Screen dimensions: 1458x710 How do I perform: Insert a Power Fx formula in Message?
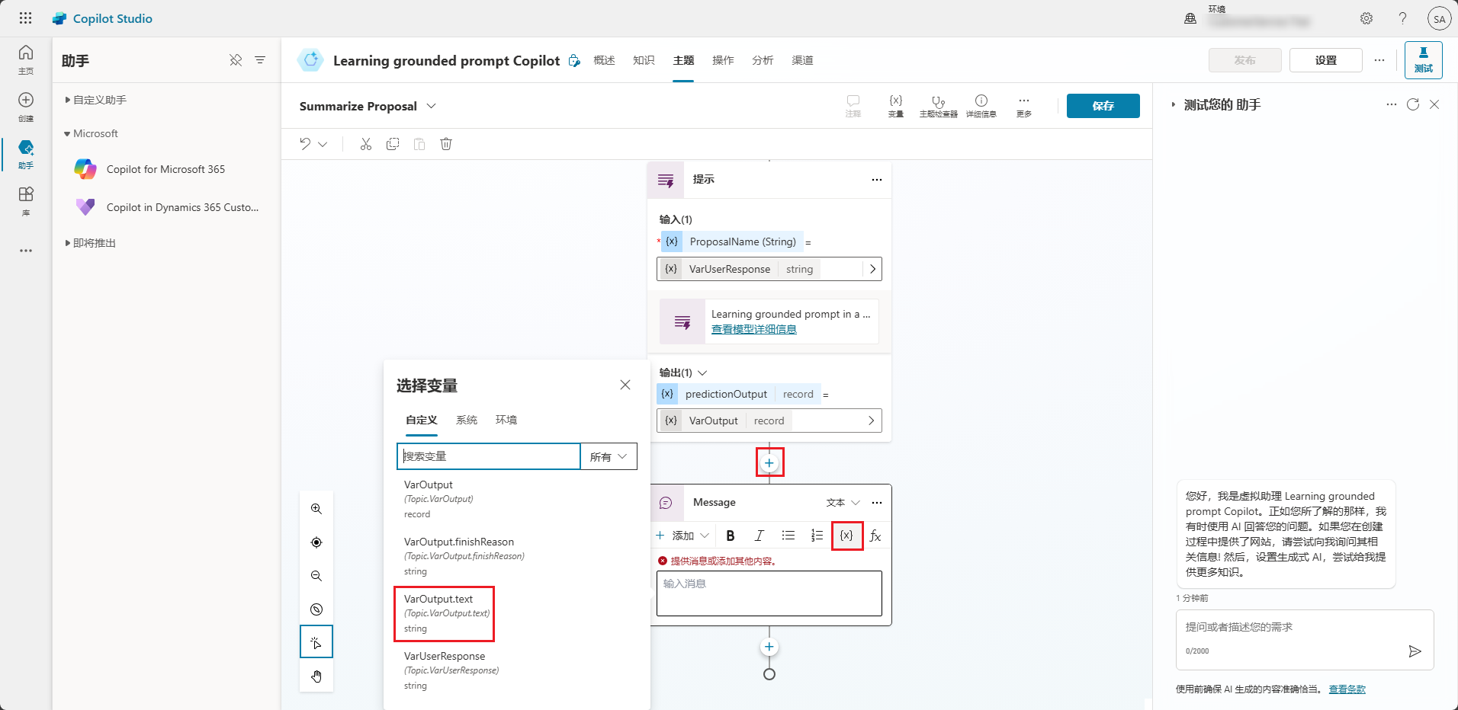click(875, 536)
